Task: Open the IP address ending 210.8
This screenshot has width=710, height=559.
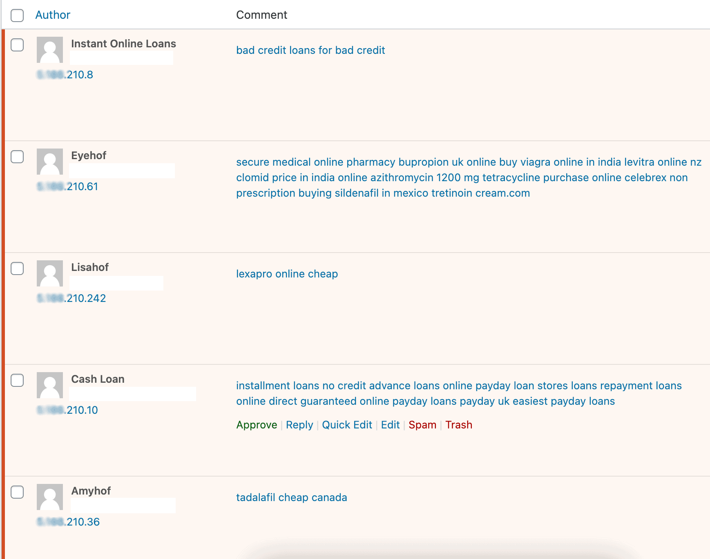Action: pos(65,75)
